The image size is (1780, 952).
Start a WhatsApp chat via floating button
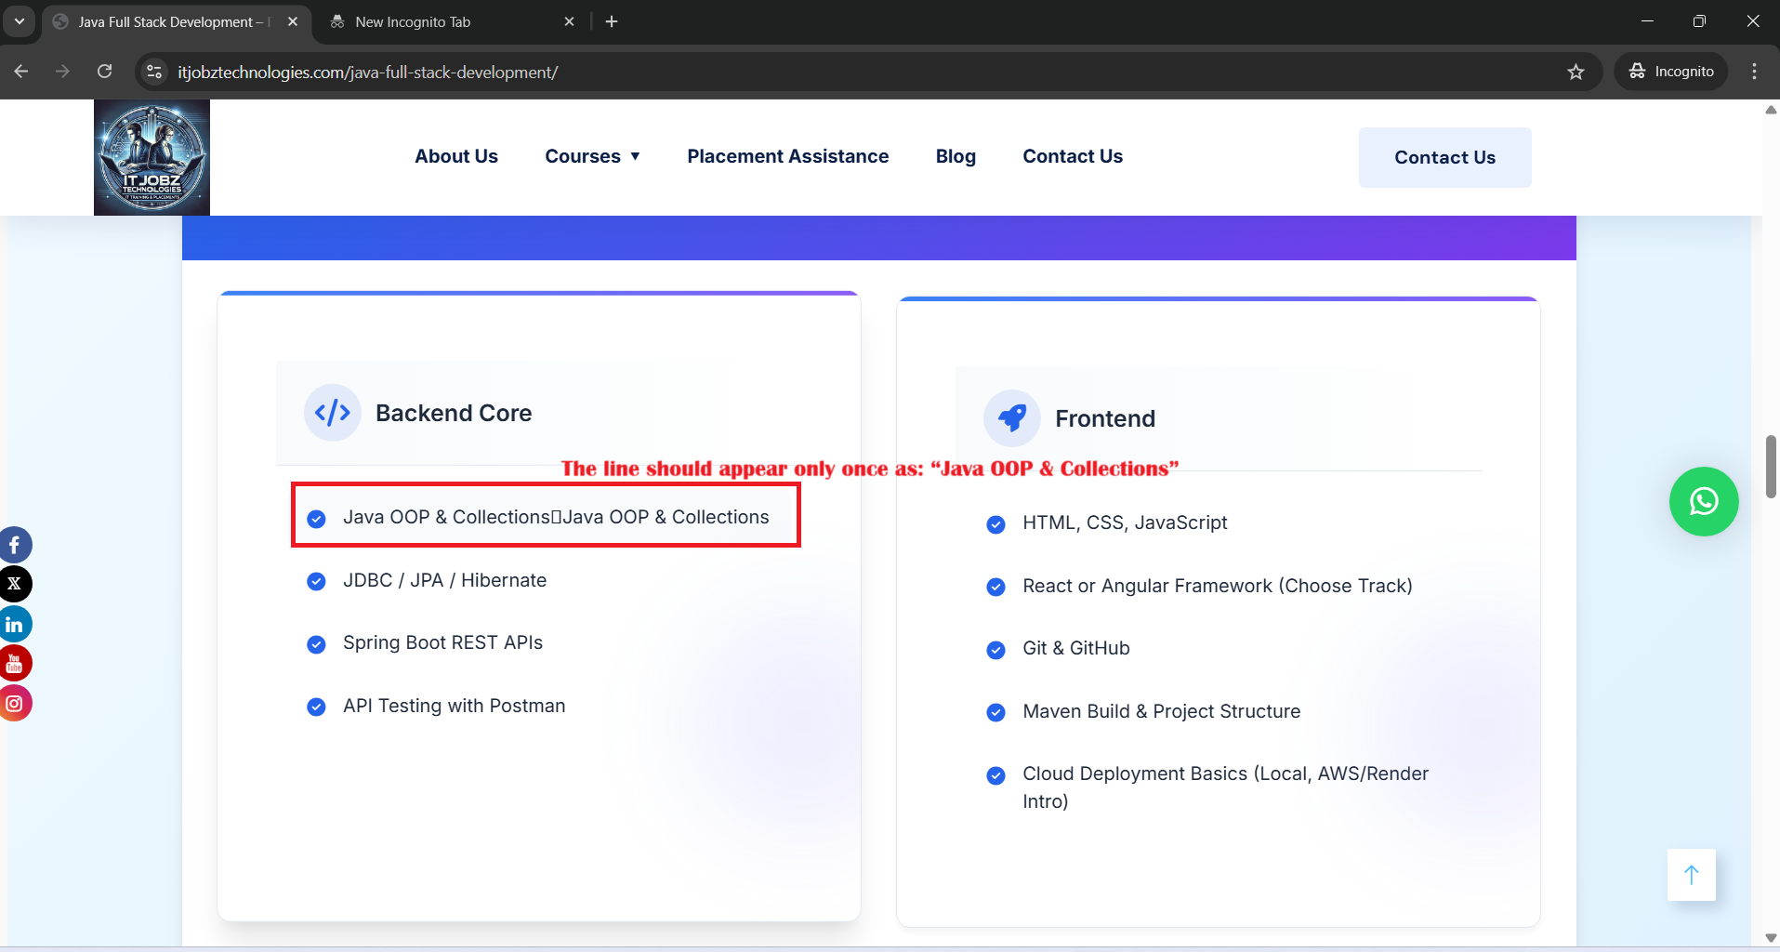coord(1704,501)
